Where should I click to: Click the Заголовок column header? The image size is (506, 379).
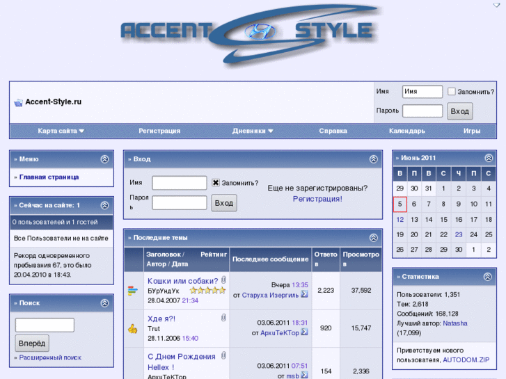(164, 255)
